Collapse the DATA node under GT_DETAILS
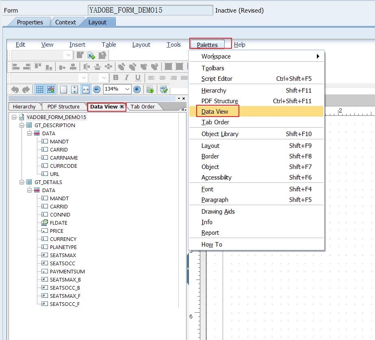The image size is (375, 340). tap(29, 191)
